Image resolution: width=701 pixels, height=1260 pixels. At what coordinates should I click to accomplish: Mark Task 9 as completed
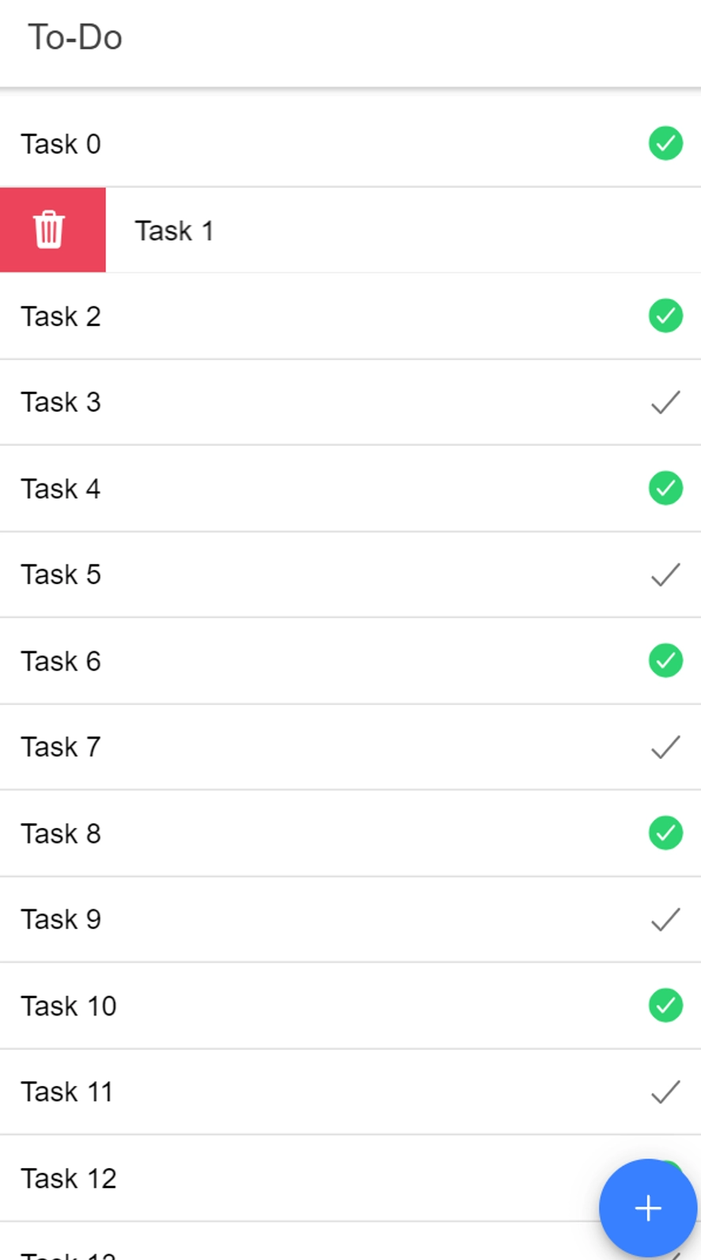tap(665, 920)
